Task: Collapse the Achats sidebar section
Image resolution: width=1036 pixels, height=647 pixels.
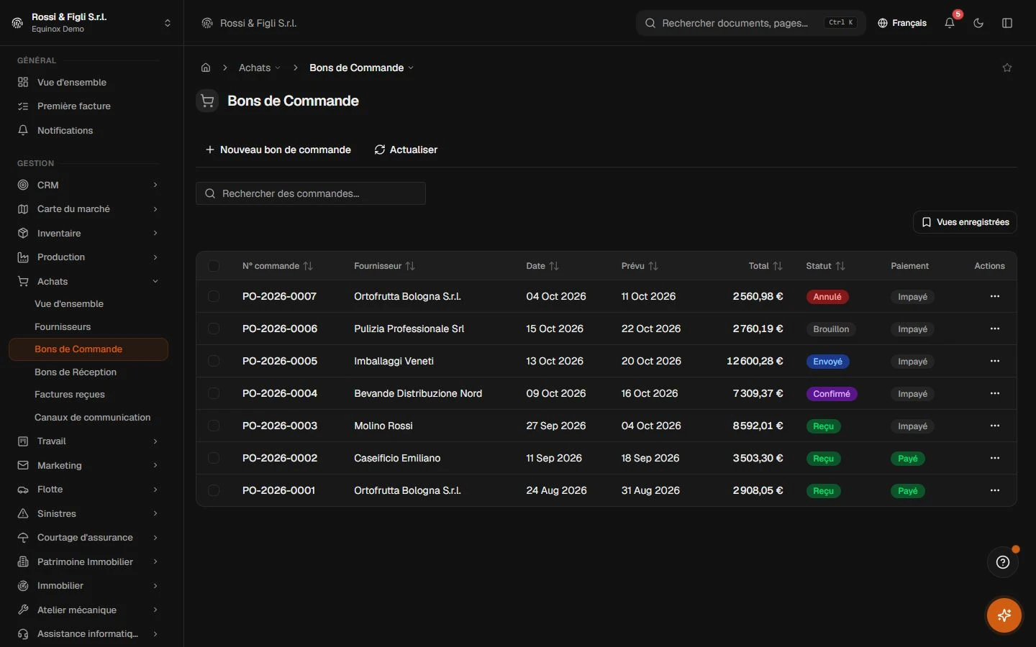Action: (88, 281)
